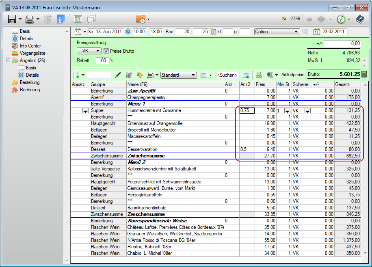
Task: Collapse the Angebot (26) tree node
Action: (8, 60)
